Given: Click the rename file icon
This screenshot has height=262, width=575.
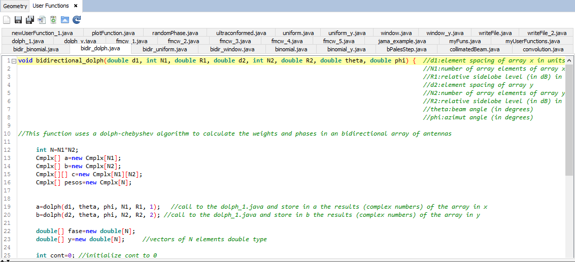Looking at the screenshot, I should point(42,20).
